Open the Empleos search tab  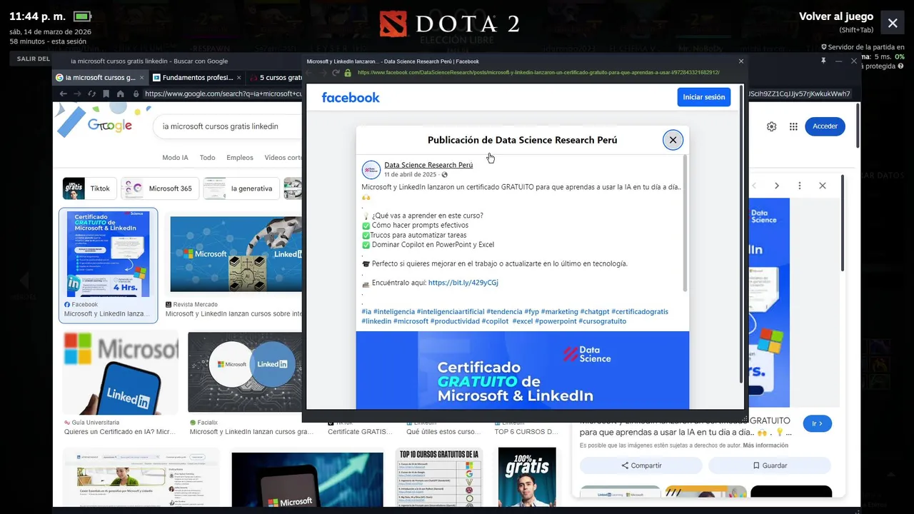coord(240,158)
